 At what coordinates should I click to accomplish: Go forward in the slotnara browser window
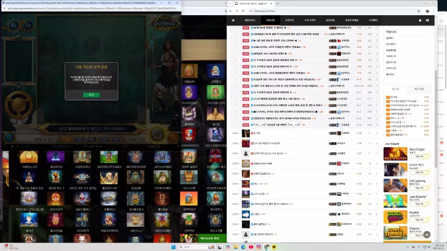click(237, 11)
